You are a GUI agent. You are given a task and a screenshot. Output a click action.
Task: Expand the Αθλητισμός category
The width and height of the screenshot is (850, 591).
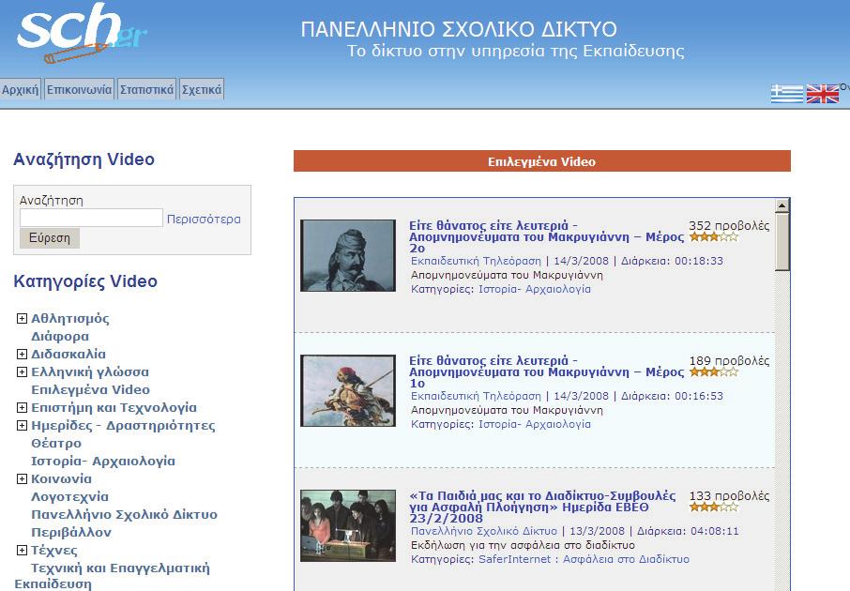click(x=22, y=318)
